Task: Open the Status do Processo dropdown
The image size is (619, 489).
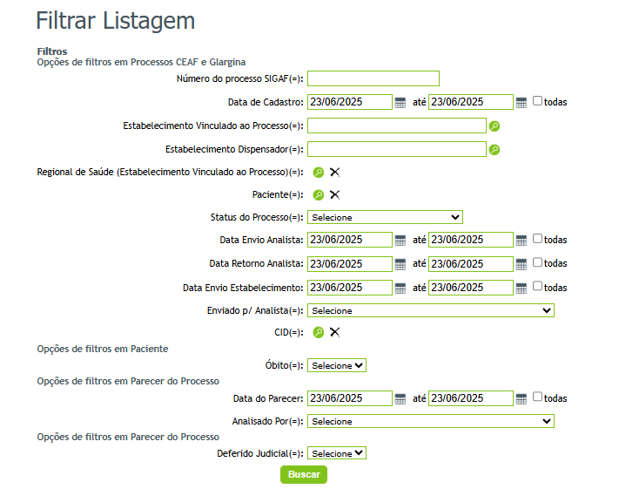Action: tap(385, 217)
